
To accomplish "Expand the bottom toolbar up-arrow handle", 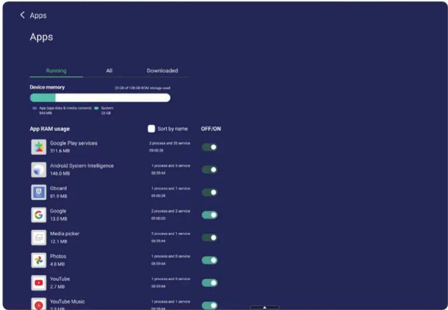I will pyautogui.click(x=265, y=308).
